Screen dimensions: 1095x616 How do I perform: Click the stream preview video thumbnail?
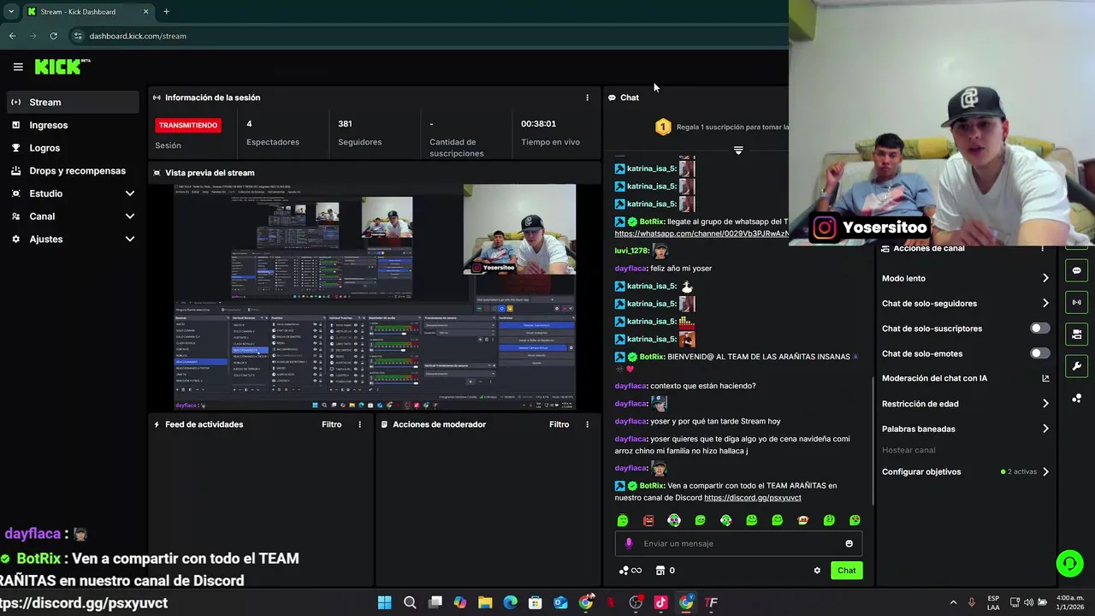[375, 297]
